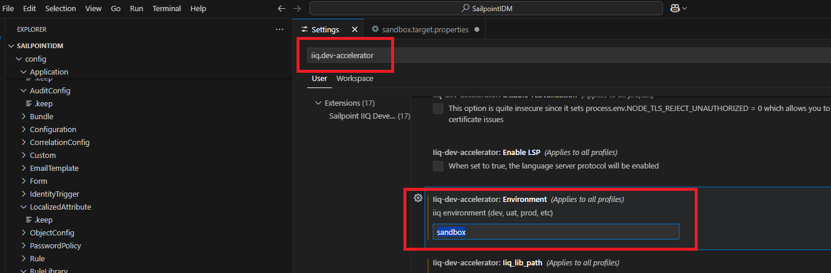Switch to the sandbox.target.properties tab

click(425, 29)
